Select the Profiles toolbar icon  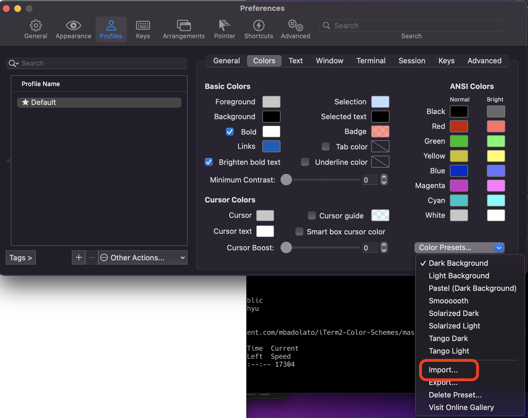point(111,29)
